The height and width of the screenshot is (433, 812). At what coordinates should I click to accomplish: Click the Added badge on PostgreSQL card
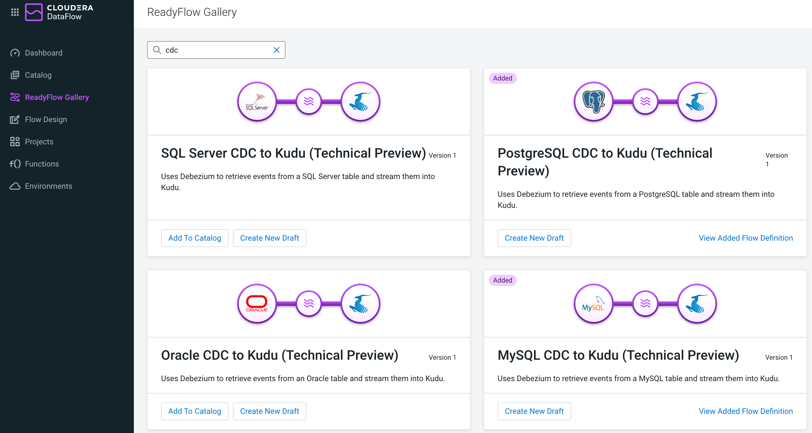point(502,78)
